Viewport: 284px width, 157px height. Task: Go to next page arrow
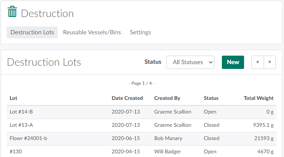coord(270,62)
